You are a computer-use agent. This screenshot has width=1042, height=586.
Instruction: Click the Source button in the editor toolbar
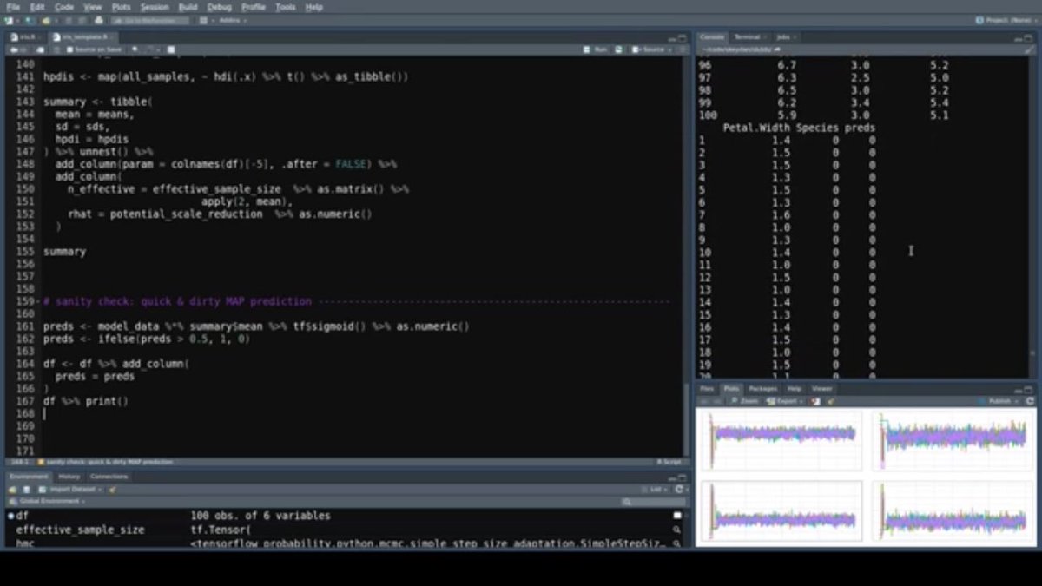[650, 49]
